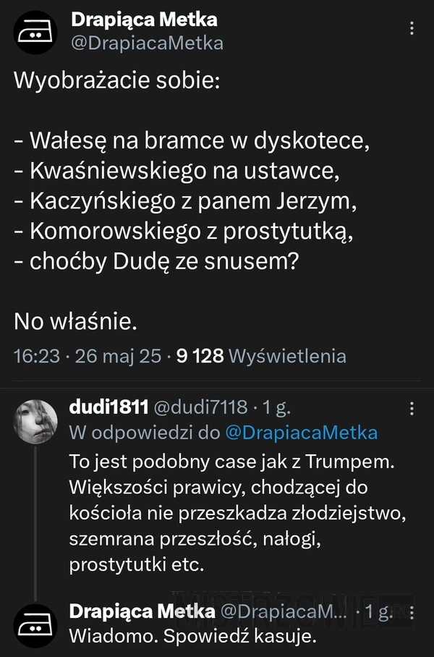The image size is (434, 657).
Task: Follow the @DrapiacaMetka mention in W odpowiedzi do
Action: pyautogui.click(x=301, y=433)
